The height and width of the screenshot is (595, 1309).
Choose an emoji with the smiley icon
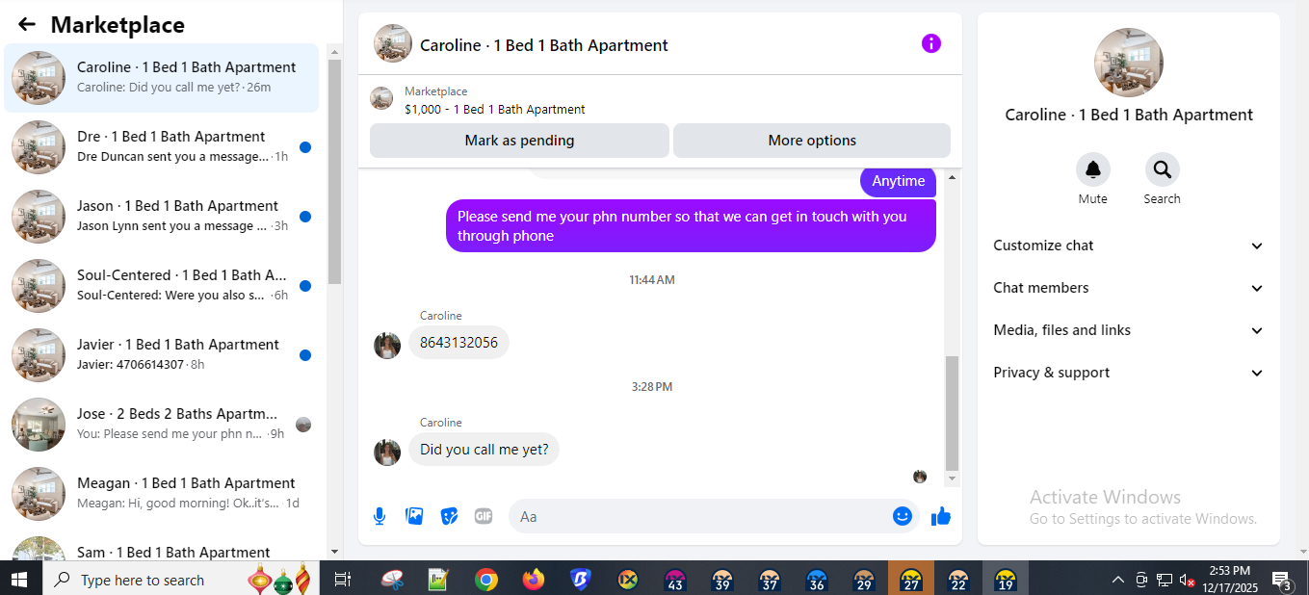point(903,516)
